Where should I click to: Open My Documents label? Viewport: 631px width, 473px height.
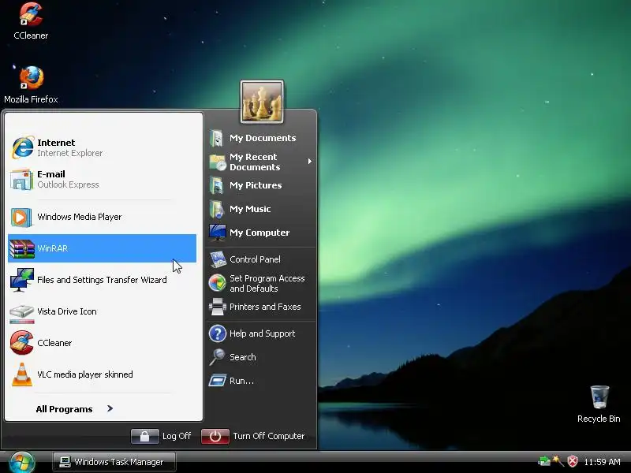pyautogui.click(x=263, y=138)
